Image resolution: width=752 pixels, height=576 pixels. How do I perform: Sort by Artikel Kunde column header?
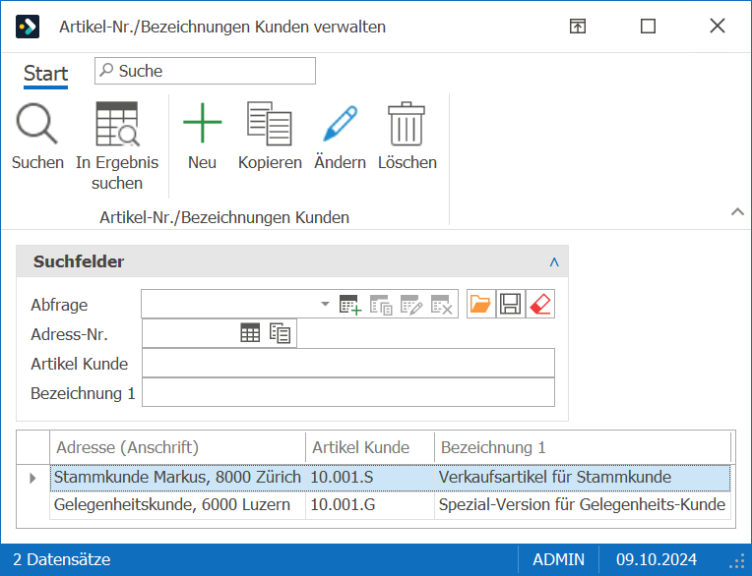[370, 447]
